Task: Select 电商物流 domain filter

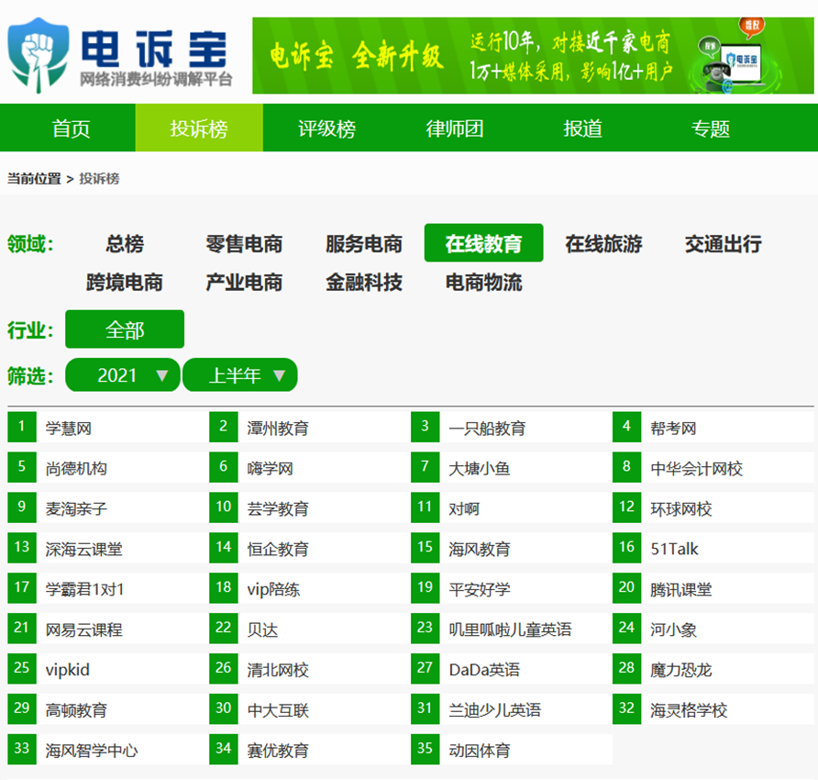Action: point(483,283)
